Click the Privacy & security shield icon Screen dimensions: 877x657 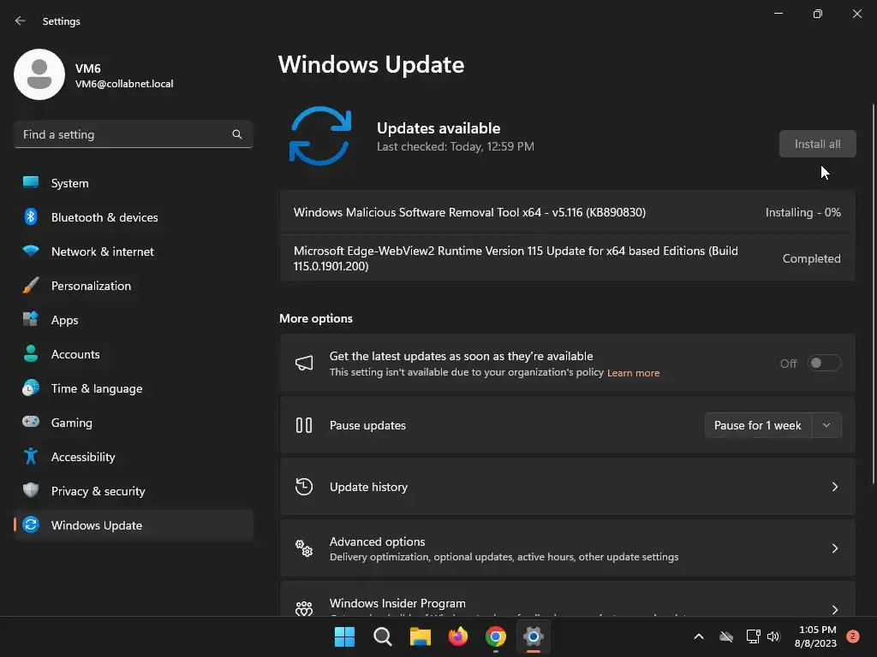[x=31, y=490]
